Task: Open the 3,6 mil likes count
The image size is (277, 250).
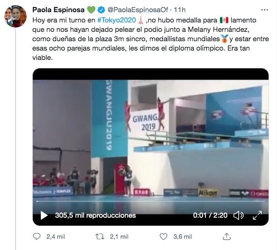Action: (182, 237)
